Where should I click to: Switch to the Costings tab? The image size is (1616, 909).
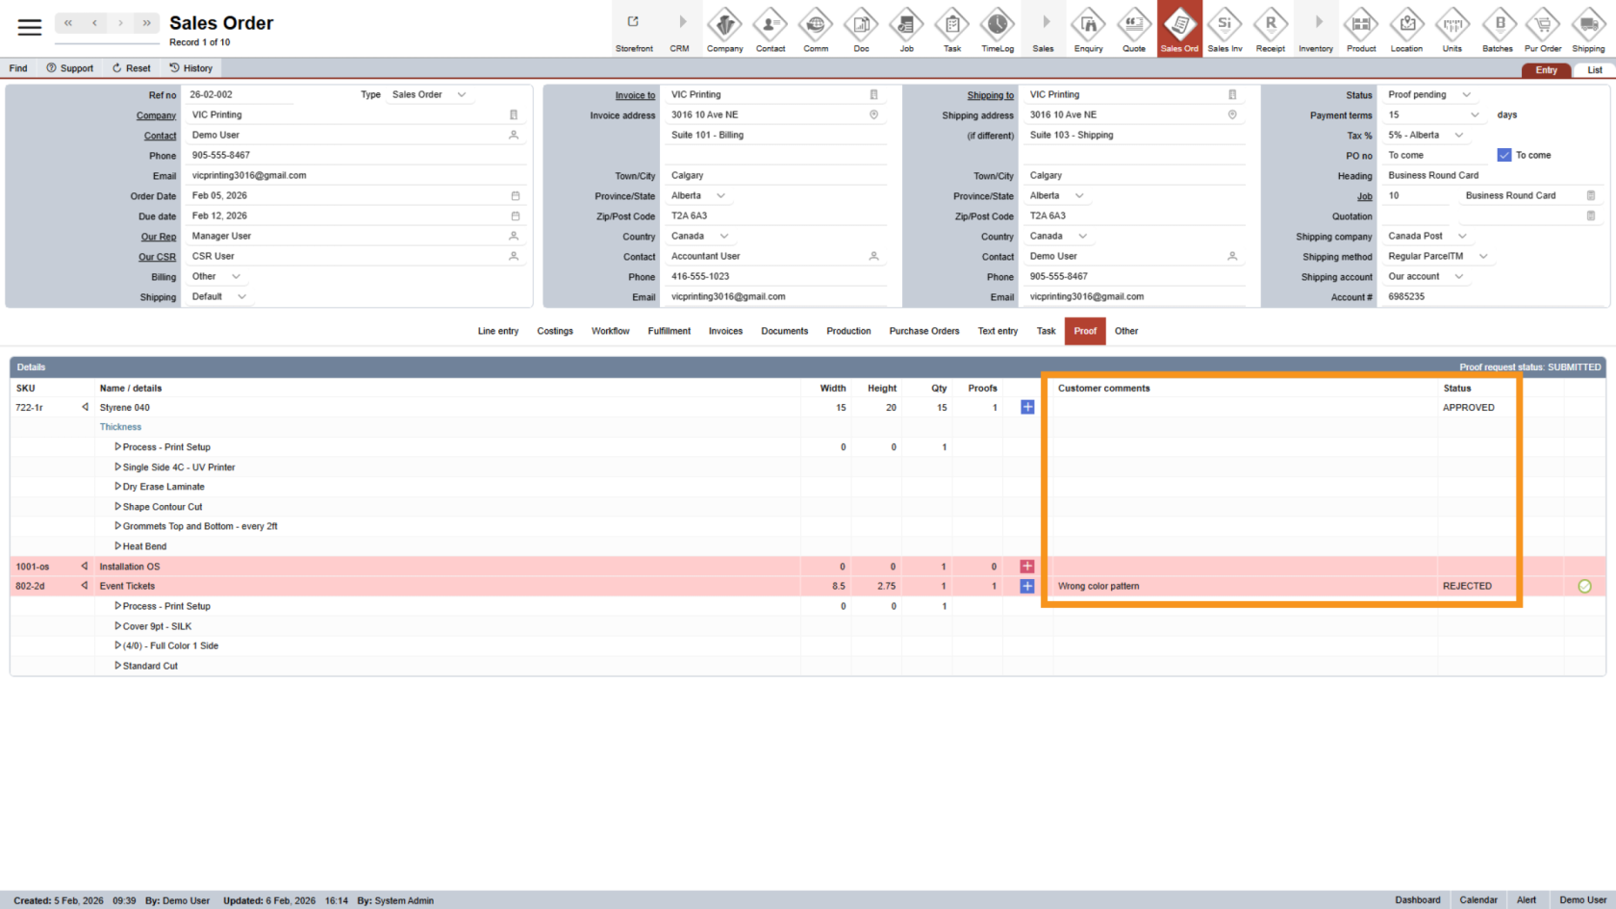pos(554,331)
